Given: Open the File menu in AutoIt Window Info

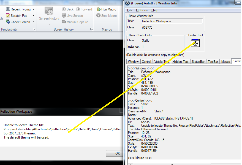Looking at the screenshot, I should click(x=130, y=10).
